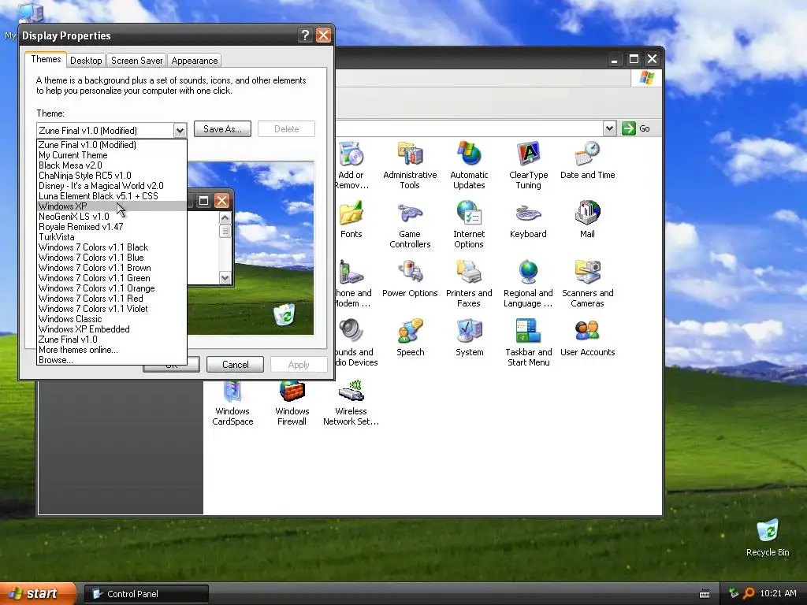The width and height of the screenshot is (807, 605).
Task: Click the help question mark in Display Properties
Action: coord(305,35)
